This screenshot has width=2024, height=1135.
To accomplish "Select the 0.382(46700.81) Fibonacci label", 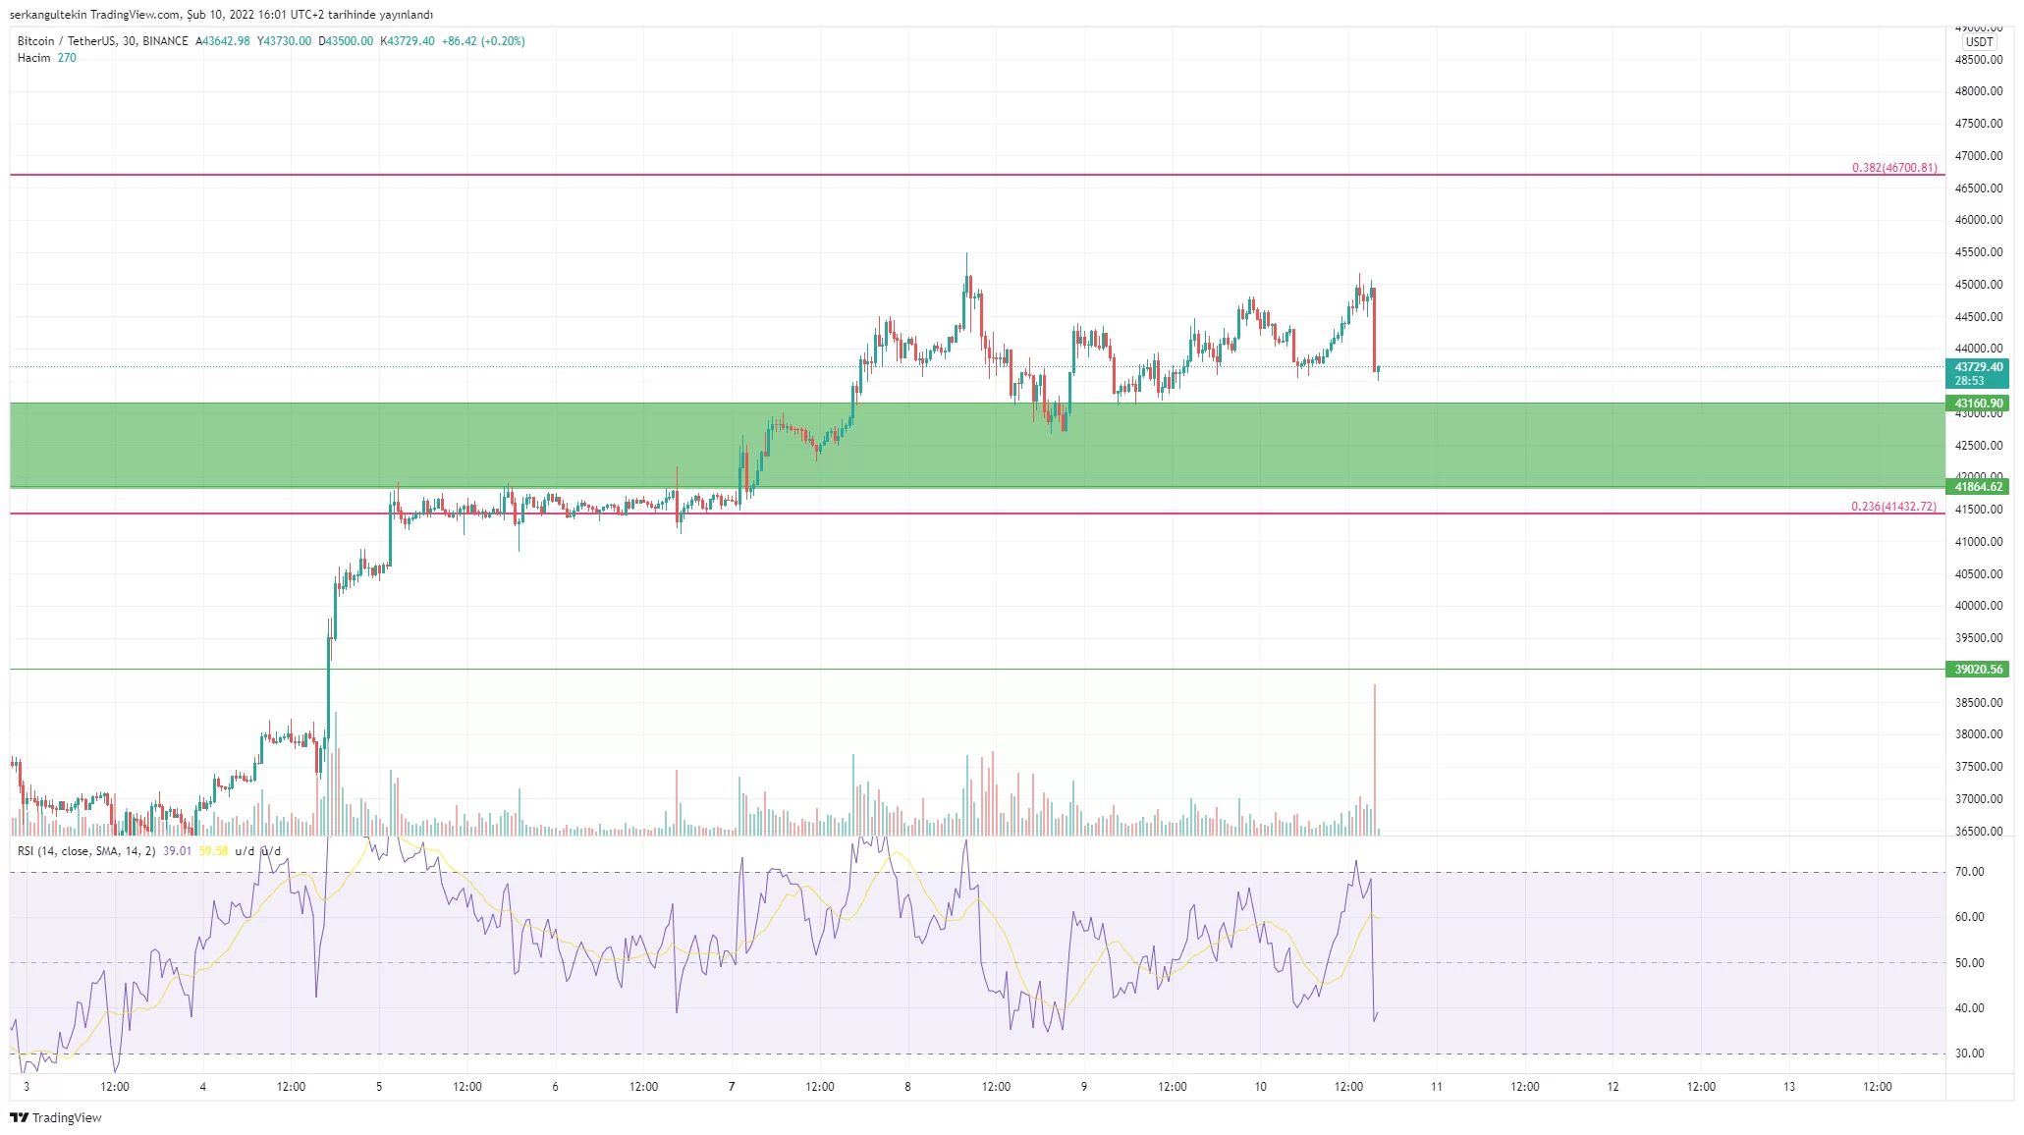I will tap(1893, 168).
